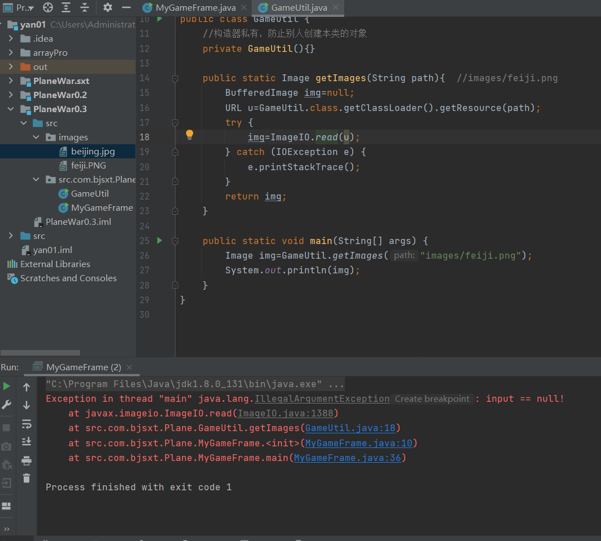601x541 pixels.
Task: Click line number 18 in gutter
Action: click(x=144, y=137)
